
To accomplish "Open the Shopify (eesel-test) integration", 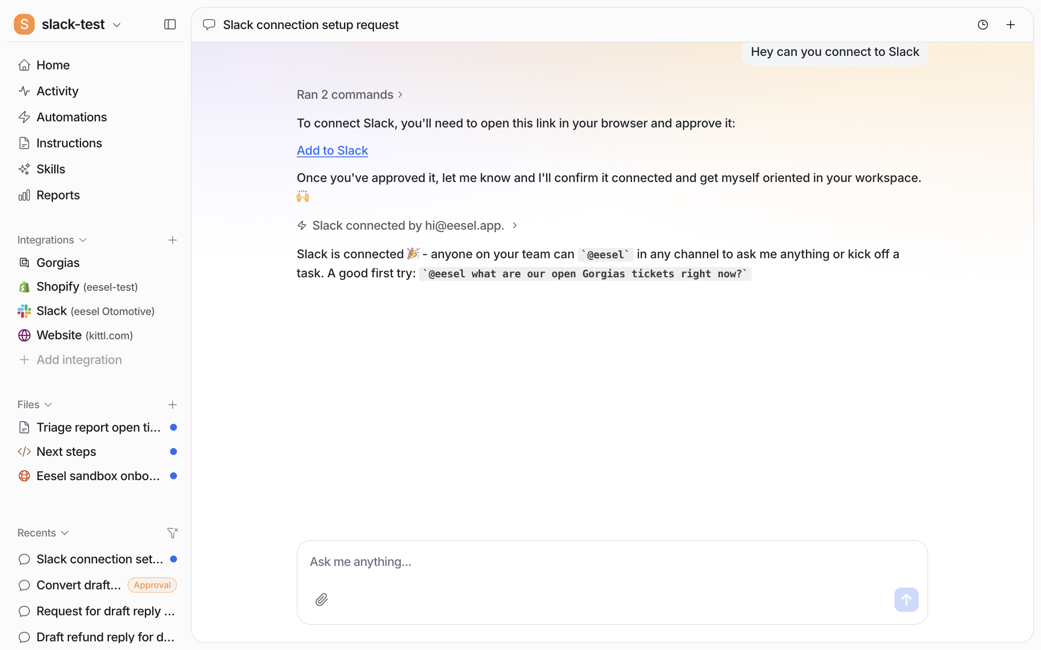I will [x=95, y=287].
